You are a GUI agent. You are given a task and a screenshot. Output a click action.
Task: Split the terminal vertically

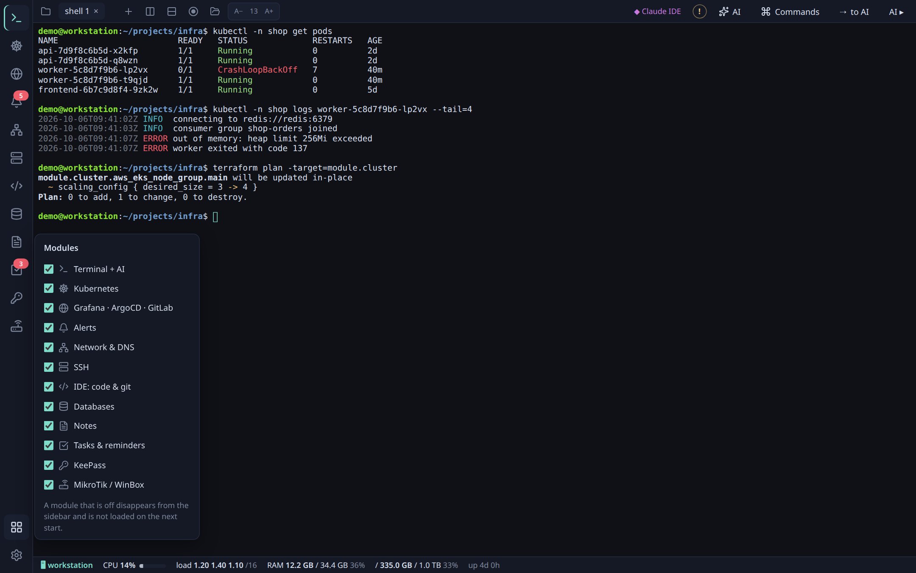(x=150, y=11)
